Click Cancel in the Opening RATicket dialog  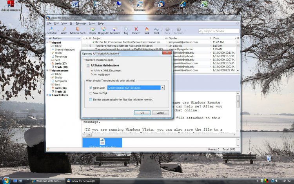coord(160,113)
